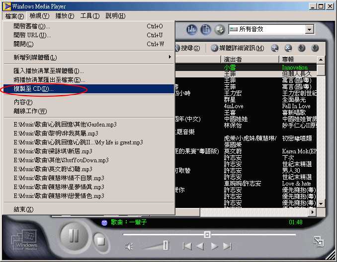Open recent file 幻聽.mp3

point(89,169)
